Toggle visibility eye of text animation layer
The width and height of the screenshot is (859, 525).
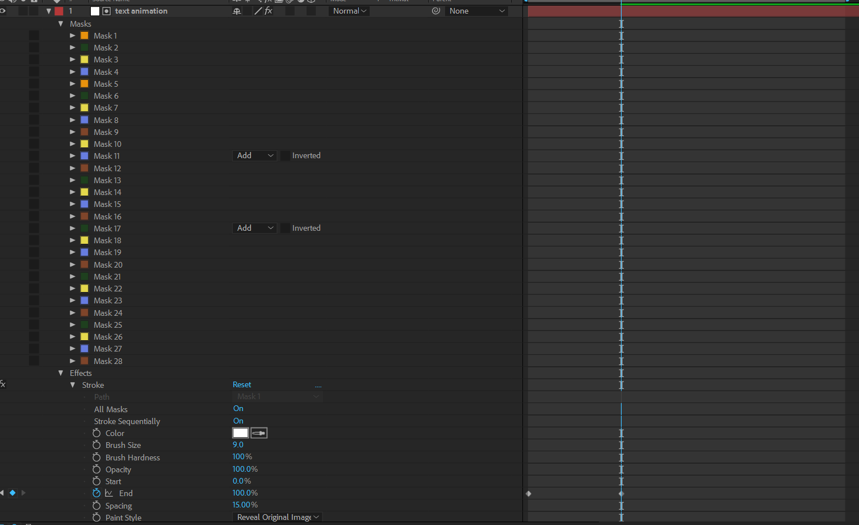coord(3,11)
